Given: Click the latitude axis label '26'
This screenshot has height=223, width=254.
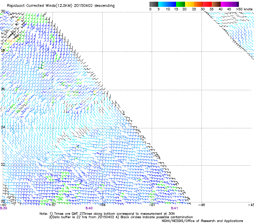Looking at the screenshot, I should tap(3, 89).
